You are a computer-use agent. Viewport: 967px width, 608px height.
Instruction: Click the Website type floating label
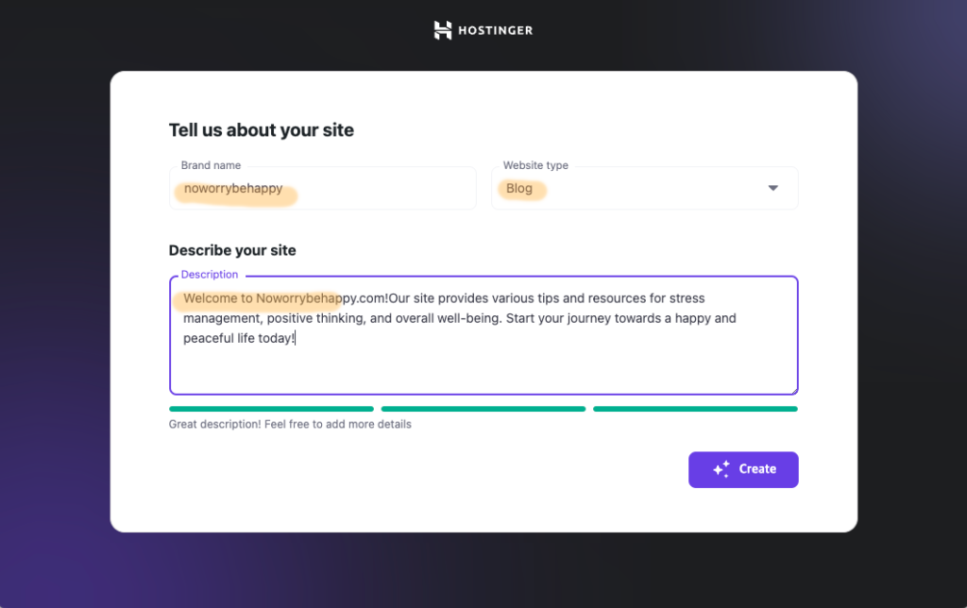[x=535, y=165]
